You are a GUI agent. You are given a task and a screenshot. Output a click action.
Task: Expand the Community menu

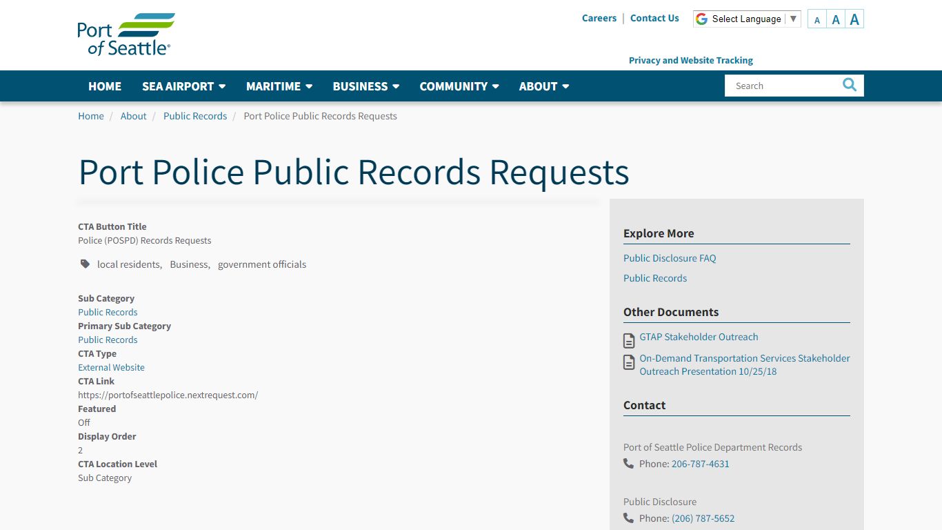(459, 86)
